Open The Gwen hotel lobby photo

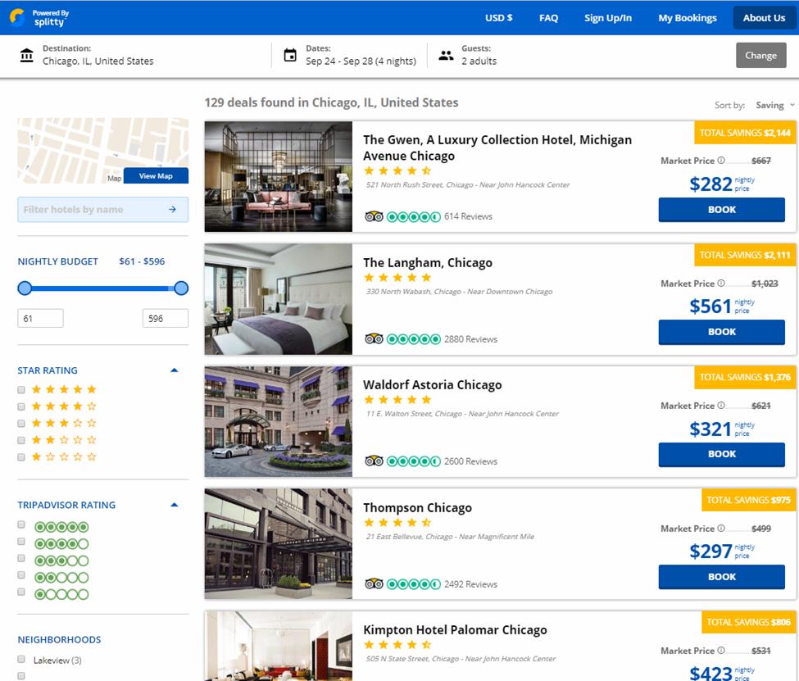tap(279, 177)
